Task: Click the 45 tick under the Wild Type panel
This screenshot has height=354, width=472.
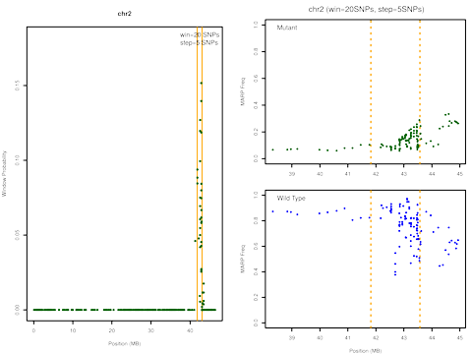Action: click(x=460, y=337)
